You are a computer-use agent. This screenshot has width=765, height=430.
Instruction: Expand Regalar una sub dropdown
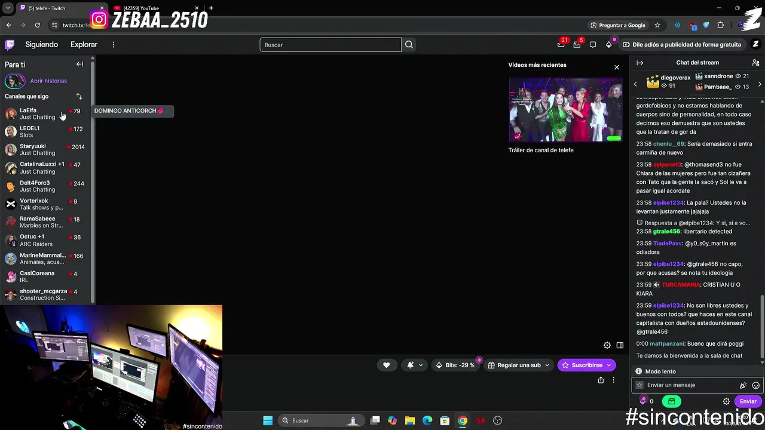pyautogui.click(x=518, y=365)
